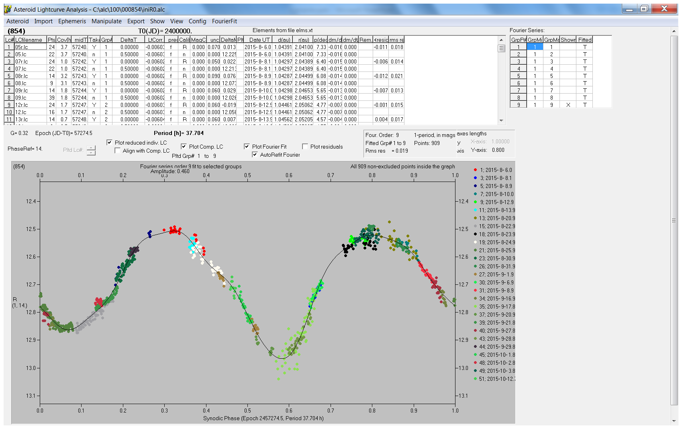Click red legend marker for 1; 2015-8-6.0
The width and height of the screenshot is (682, 429).
point(475,170)
